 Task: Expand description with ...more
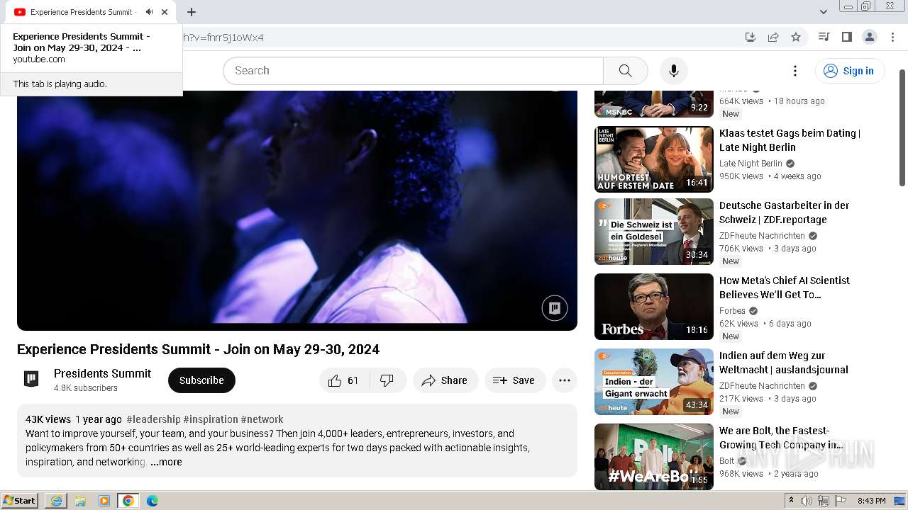(x=166, y=462)
